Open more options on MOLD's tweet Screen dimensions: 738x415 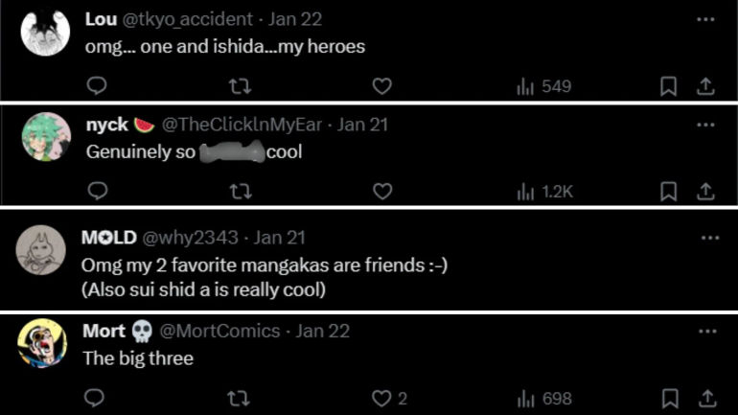click(709, 238)
